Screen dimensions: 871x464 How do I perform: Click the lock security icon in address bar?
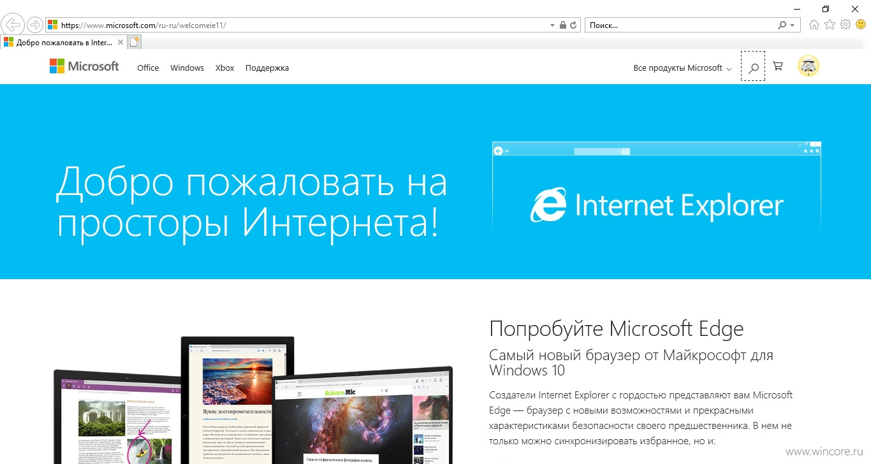(562, 25)
